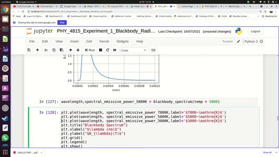
Task: Restart the kernel circular arrow icon
Action: (108, 50)
